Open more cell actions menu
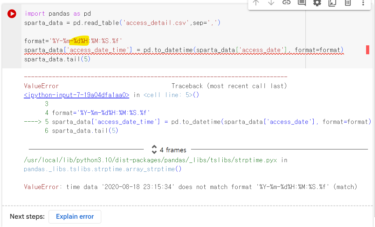375x227 pixels. point(363,3)
